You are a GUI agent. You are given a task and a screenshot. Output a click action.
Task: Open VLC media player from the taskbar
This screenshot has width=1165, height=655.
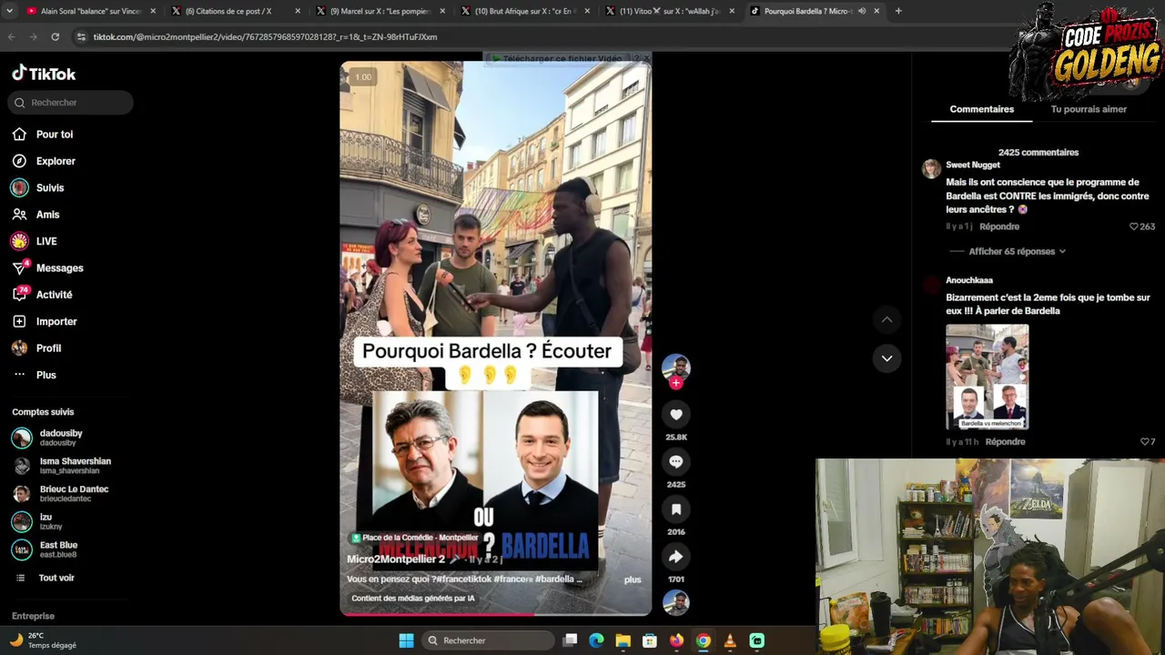coord(730,640)
